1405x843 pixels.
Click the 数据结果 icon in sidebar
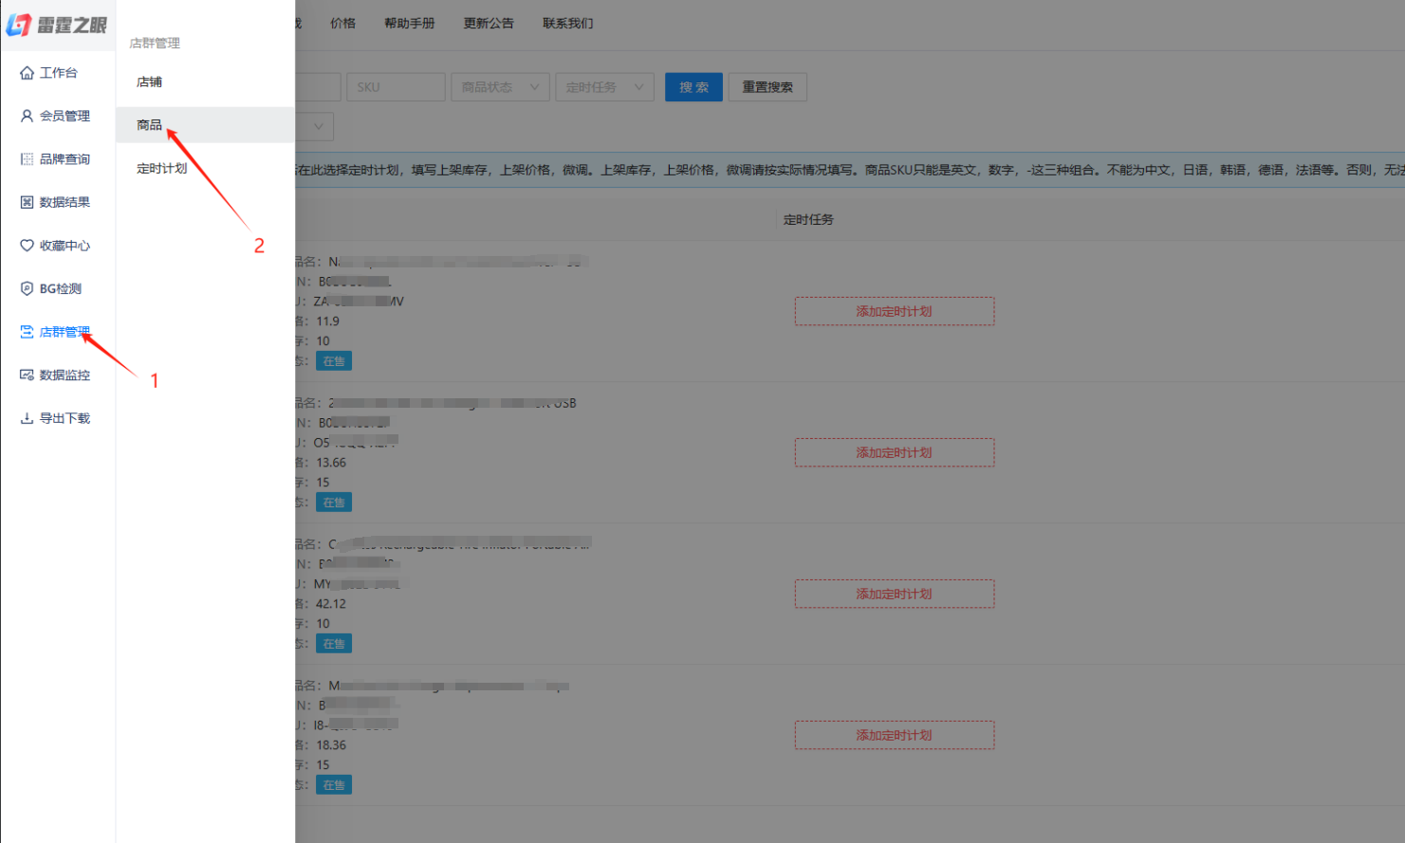coord(27,202)
